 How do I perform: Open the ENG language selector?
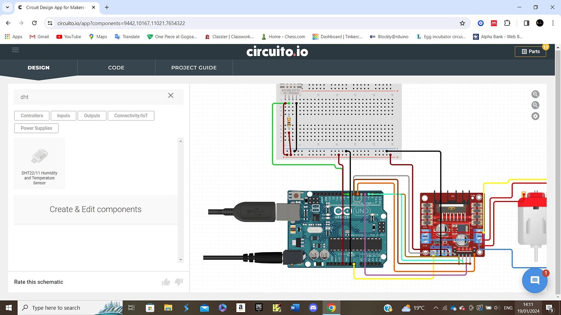tap(508, 308)
